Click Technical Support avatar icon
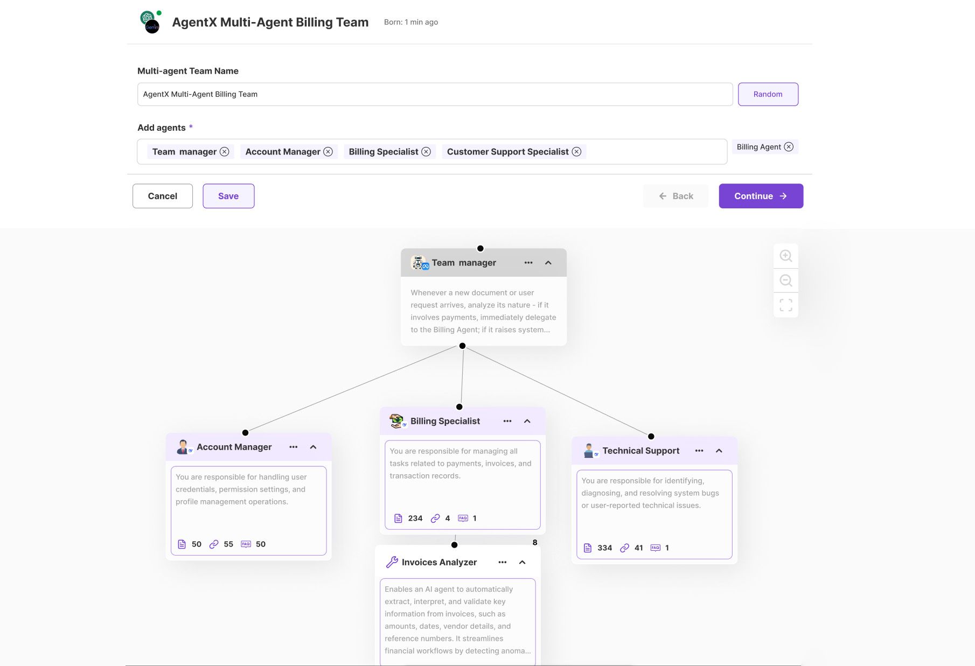 pos(590,451)
